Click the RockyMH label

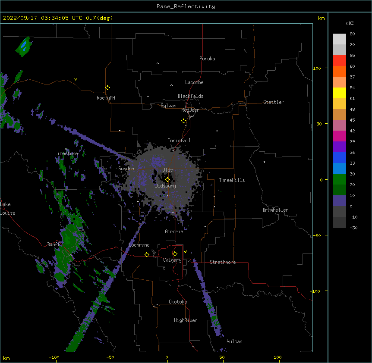coord(106,98)
